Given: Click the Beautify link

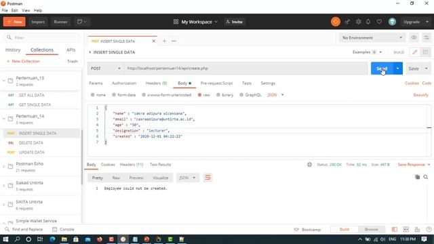Looking at the screenshot, I should pos(420,95).
